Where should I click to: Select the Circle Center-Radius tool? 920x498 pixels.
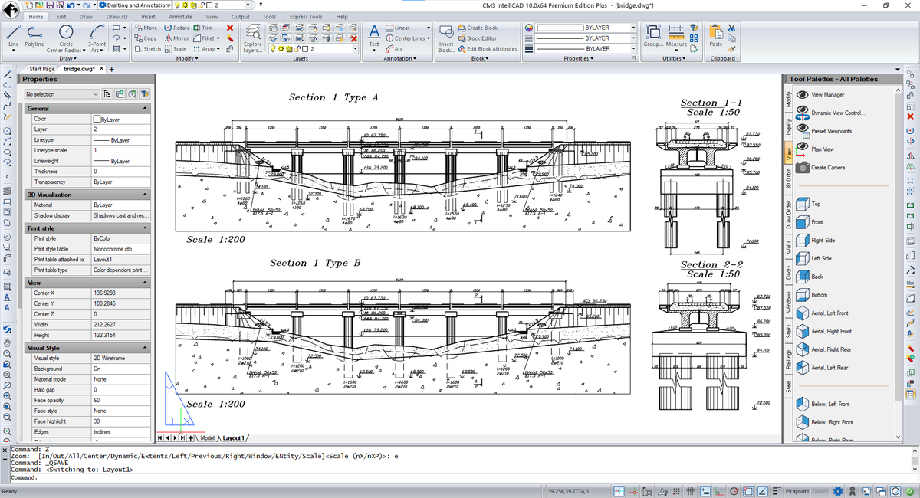coord(66,32)
